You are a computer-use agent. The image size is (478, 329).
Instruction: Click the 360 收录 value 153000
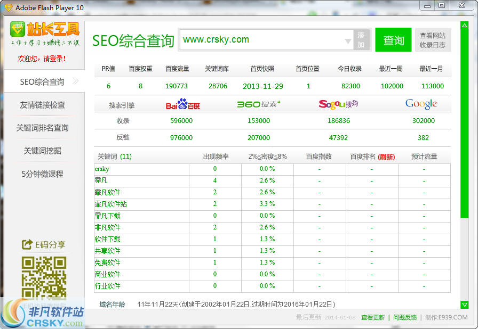[x=259, y=121]
